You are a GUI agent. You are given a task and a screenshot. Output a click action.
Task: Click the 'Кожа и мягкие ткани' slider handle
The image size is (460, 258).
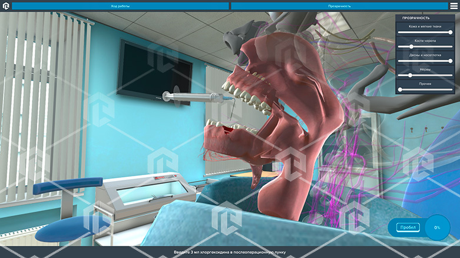[x=450, y=32]
